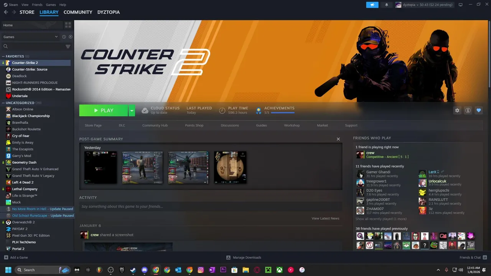Open the Workshop link
Viewport: 491px width, 276px height.
pyautogui.click(x=292, y=125)
